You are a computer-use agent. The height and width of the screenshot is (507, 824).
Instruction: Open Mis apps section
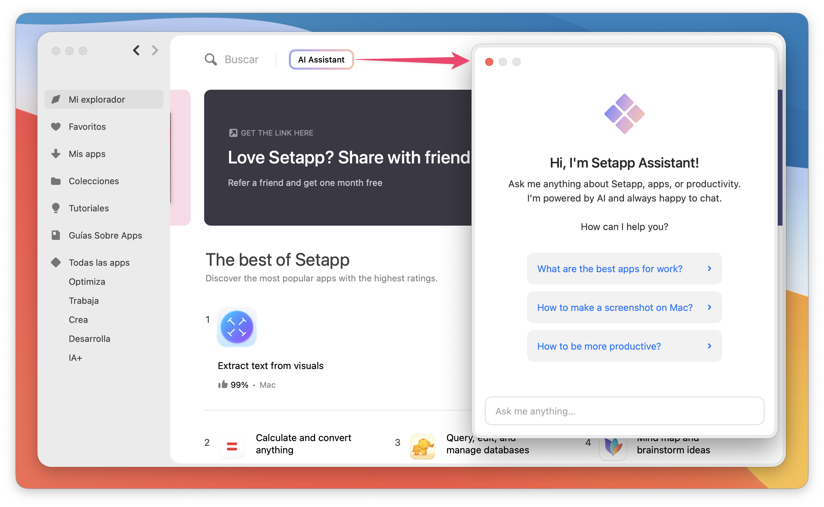[104, 154]
